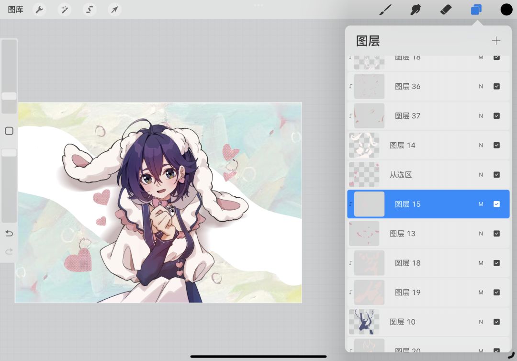
Task: Select the Eraser tool
Action: [446, 10]
